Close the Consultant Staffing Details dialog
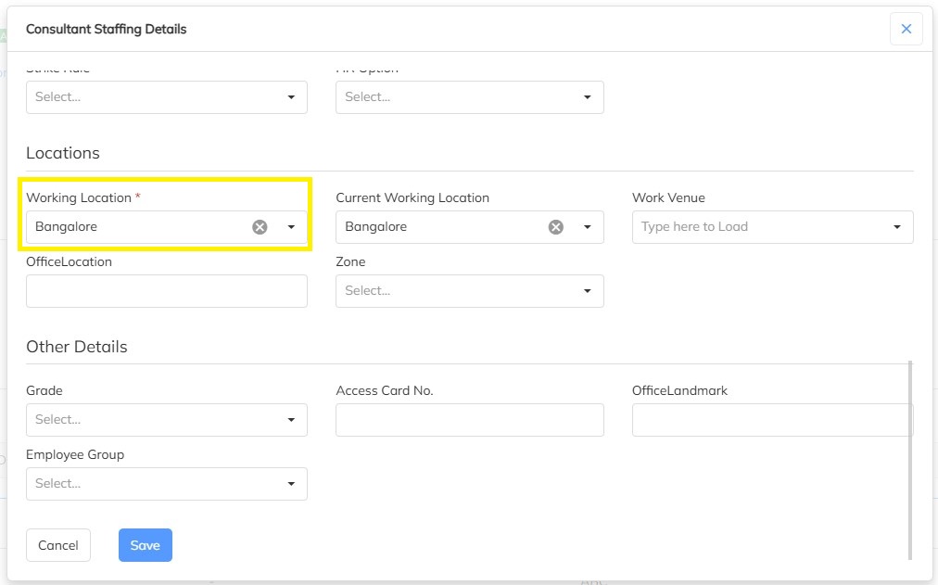 pyautogui.click(x=906, y=29)
